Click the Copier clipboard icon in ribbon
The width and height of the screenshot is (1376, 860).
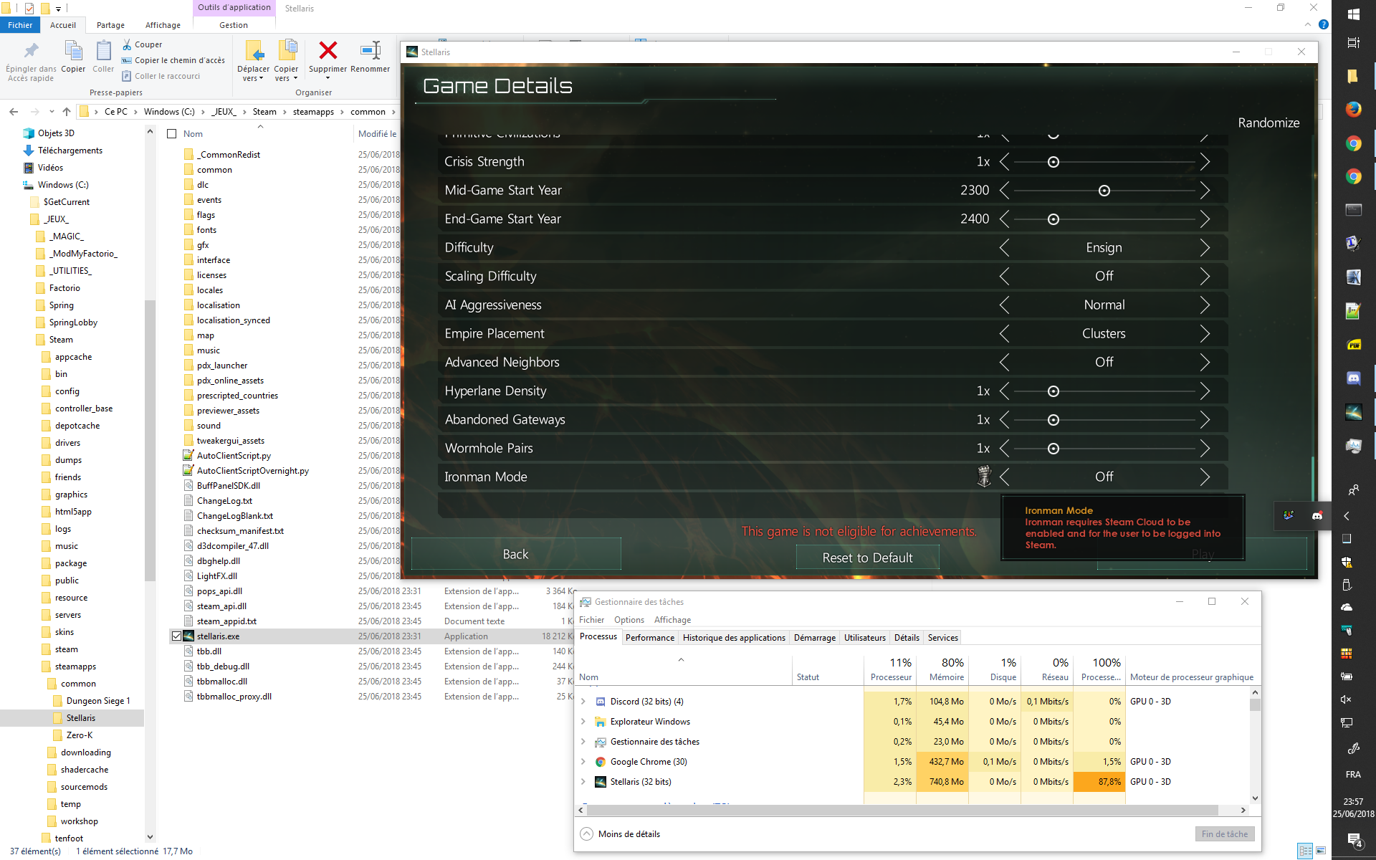(x=73, y=51)
